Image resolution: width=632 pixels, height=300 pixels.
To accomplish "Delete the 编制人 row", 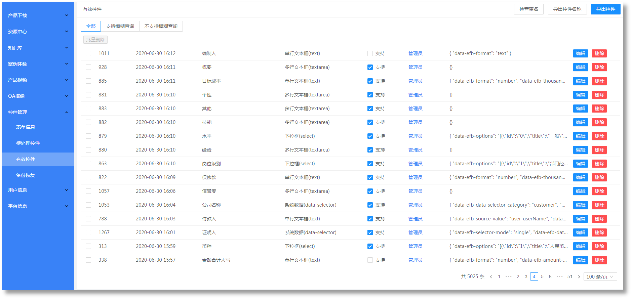I will click(599, 53).
